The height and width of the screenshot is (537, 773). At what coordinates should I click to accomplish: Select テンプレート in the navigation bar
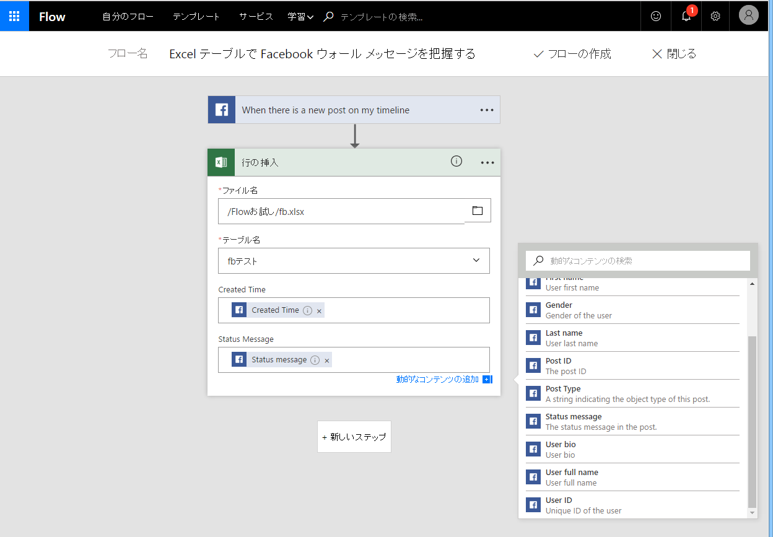point(196,17)
